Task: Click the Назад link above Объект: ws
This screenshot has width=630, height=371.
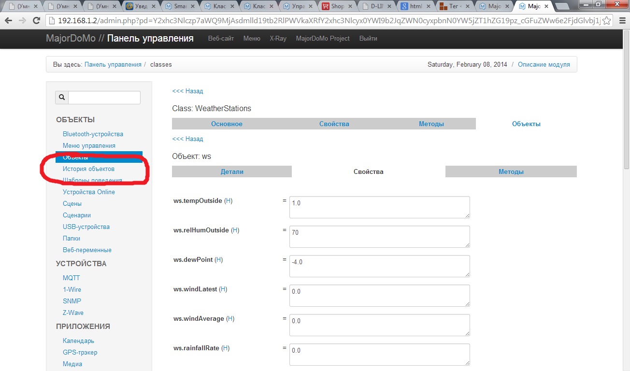Action: point(187,139)
